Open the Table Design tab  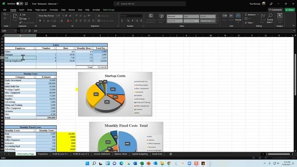coord(109,10)
